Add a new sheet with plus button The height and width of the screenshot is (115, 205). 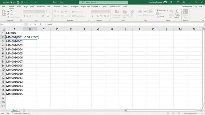pyautogui.click(x=24, y=111)
